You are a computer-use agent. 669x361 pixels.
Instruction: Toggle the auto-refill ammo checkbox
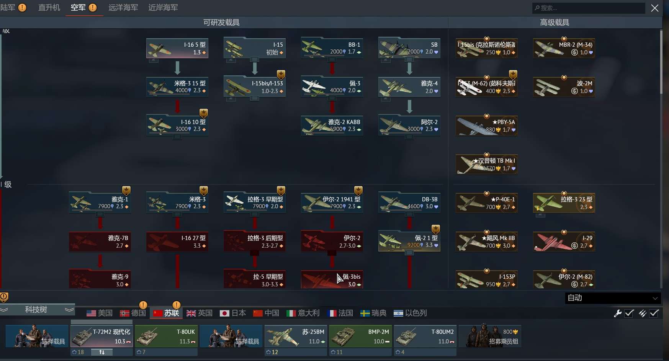[654, 313]
